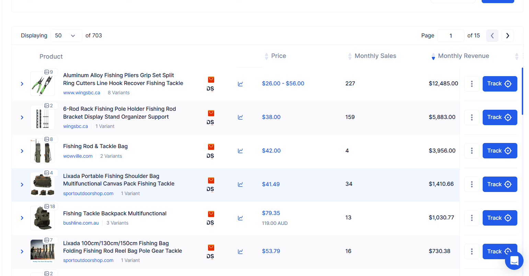Screen dimensions: 529x276
Task: Click AliExpress icon in Fishing Tackle Backpack row
Action: [211, 214]
